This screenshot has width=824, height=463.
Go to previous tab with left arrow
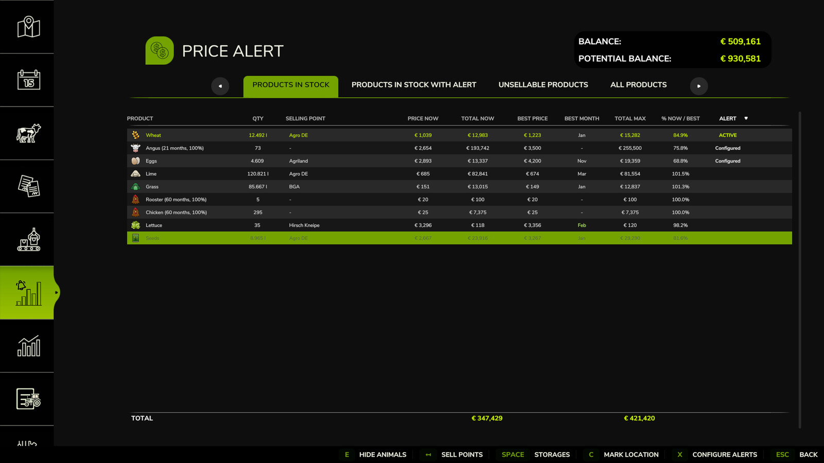[x=220, y=86]
